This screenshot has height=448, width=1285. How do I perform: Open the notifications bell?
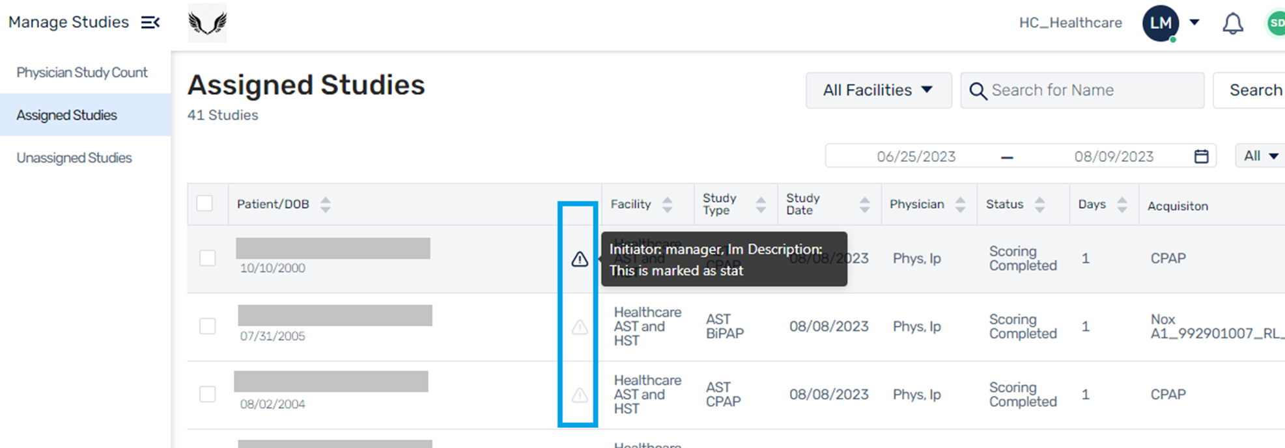1232,23
